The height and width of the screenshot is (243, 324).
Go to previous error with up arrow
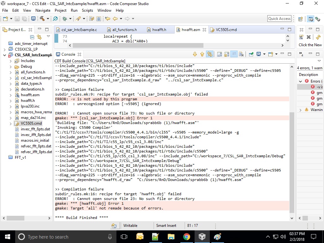pos(202,54)
